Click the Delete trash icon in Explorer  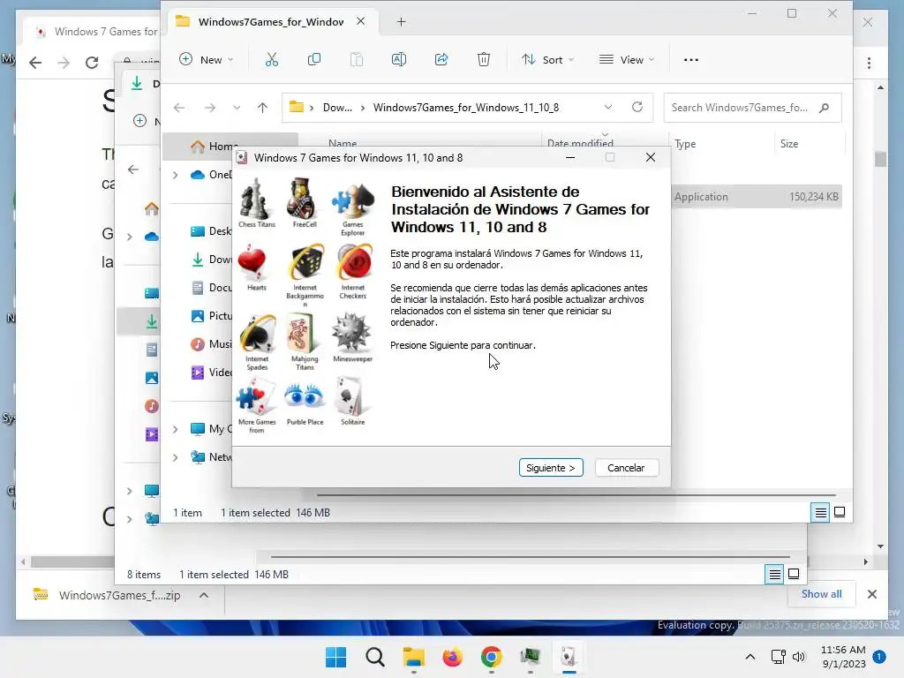click(484, 59)
